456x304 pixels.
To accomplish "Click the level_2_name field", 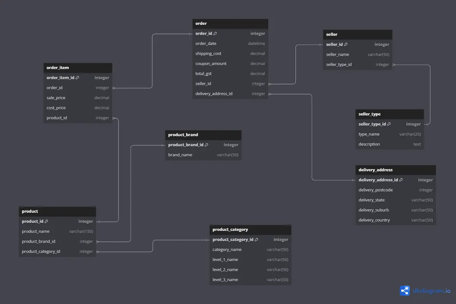I will click(x=250, y=270).
